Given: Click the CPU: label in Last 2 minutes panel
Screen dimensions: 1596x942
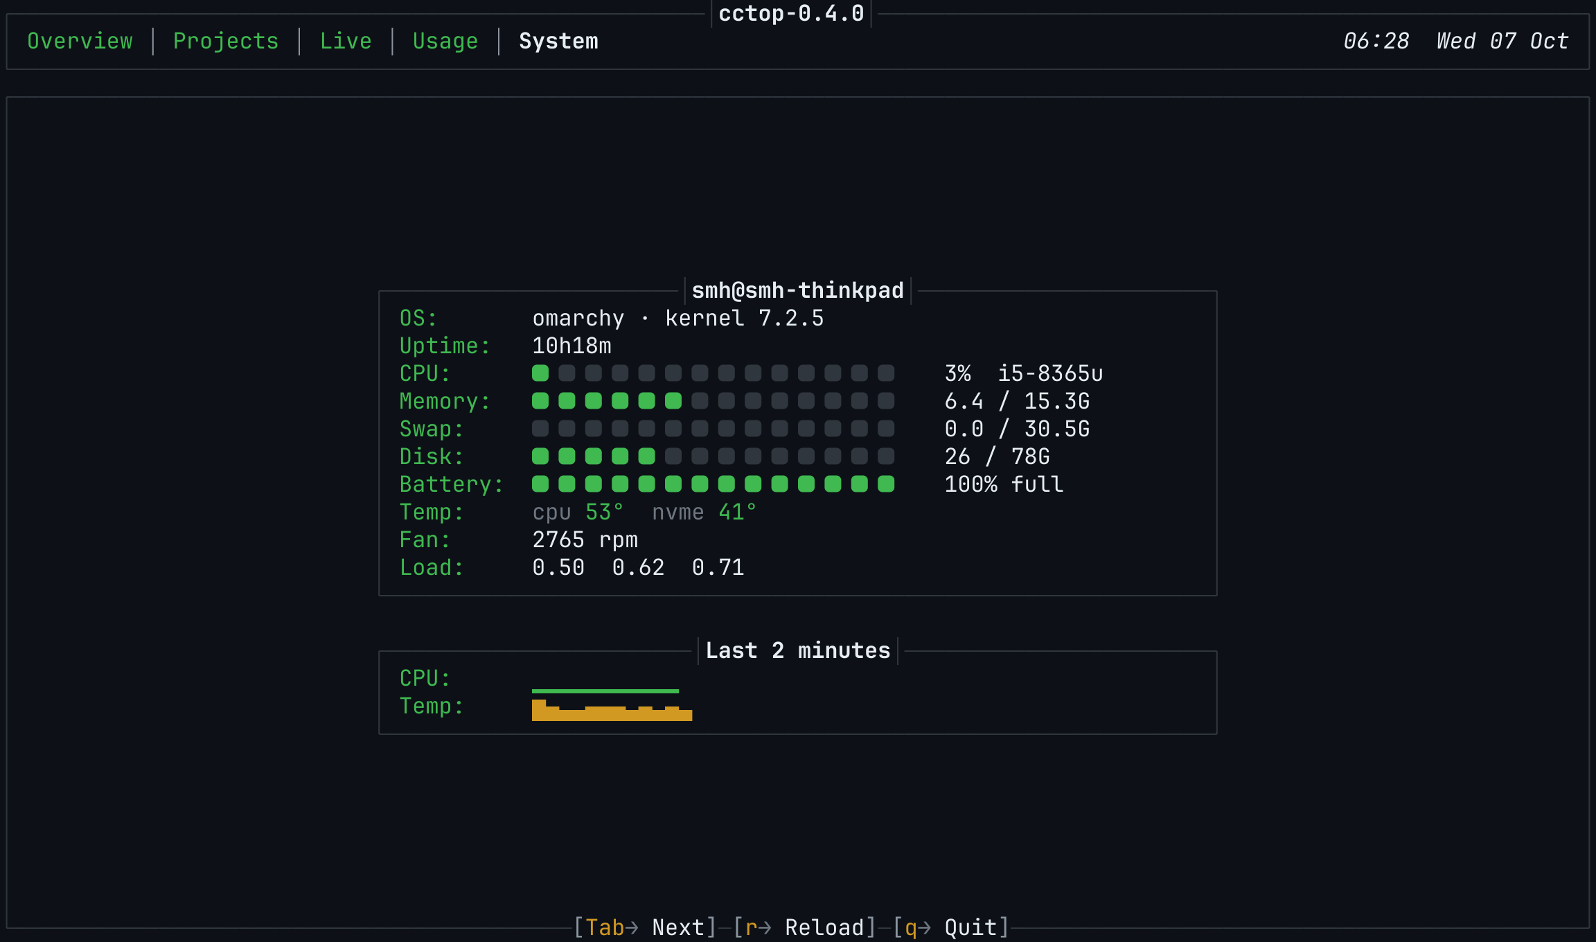Looking at the screenshot, I should (425, 678).
